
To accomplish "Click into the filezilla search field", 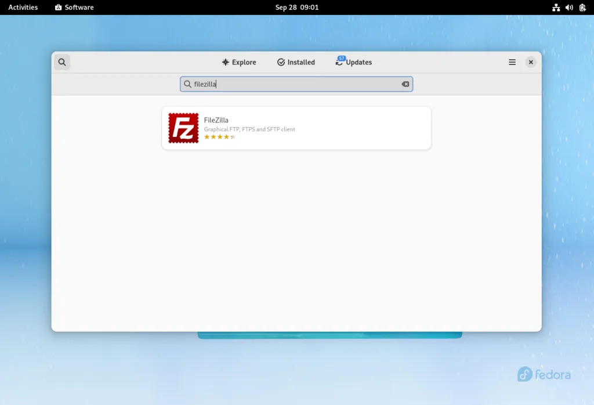I will pyautogui.click(x=296, y=84).
